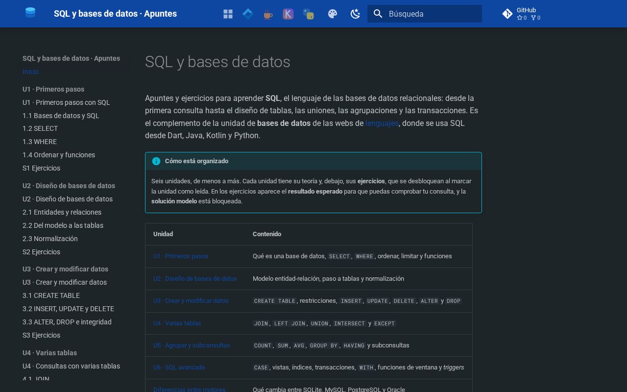Open 1.4 Ordenar y funciones

click(59, 155)
